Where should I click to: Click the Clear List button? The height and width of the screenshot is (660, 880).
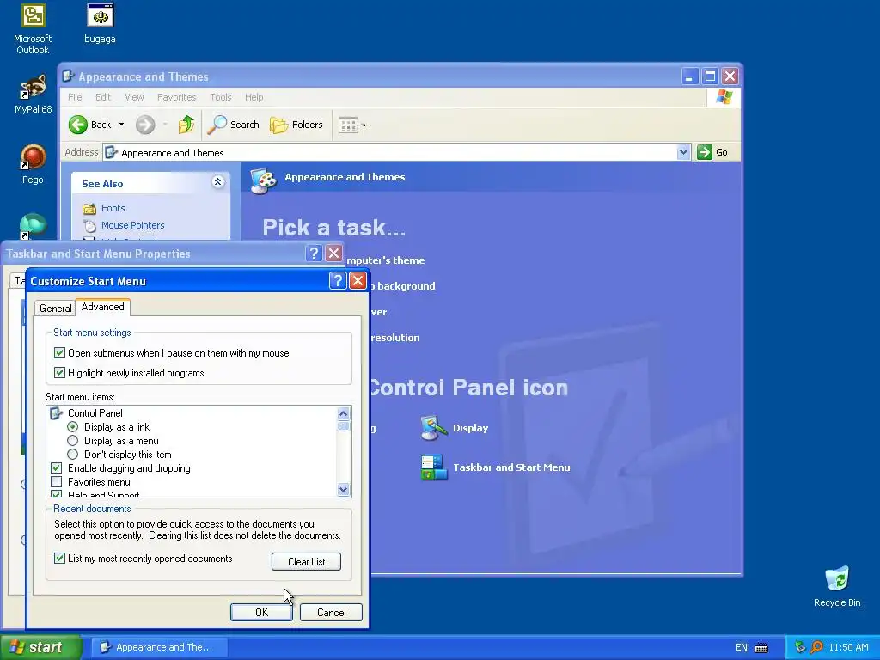[x=307, y=562]
